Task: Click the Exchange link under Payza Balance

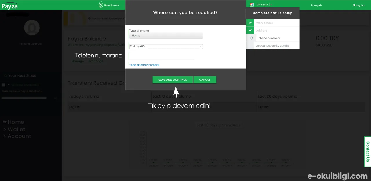Action: pyautogui.click(x=96, y=61)
